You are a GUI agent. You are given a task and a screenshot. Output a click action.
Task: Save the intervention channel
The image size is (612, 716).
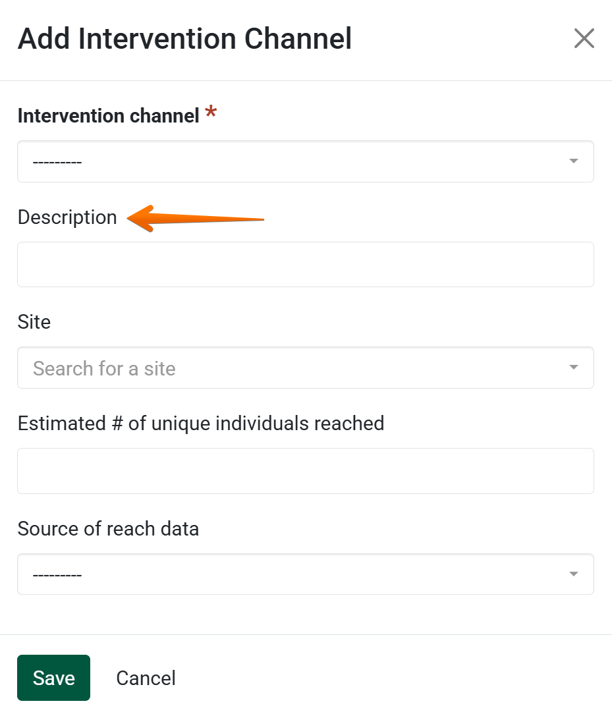click(x=53, y=678)
